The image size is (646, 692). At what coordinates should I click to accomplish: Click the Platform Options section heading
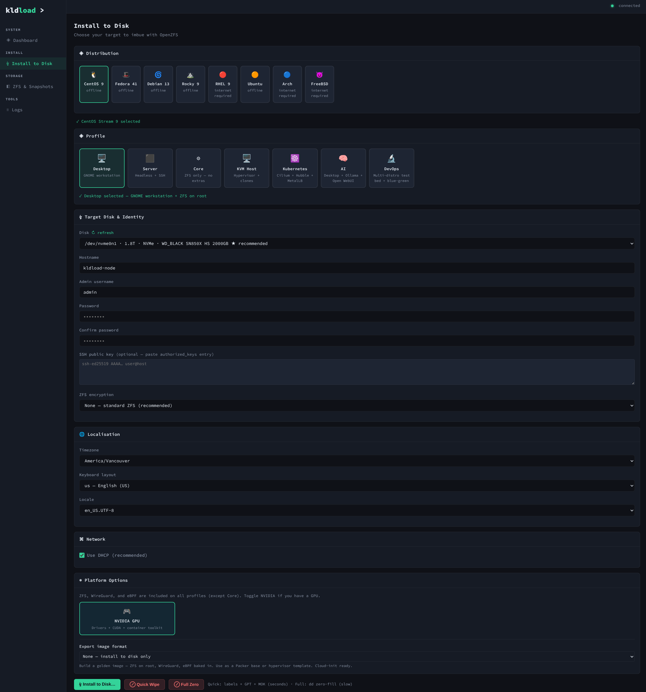pos(103,580)
